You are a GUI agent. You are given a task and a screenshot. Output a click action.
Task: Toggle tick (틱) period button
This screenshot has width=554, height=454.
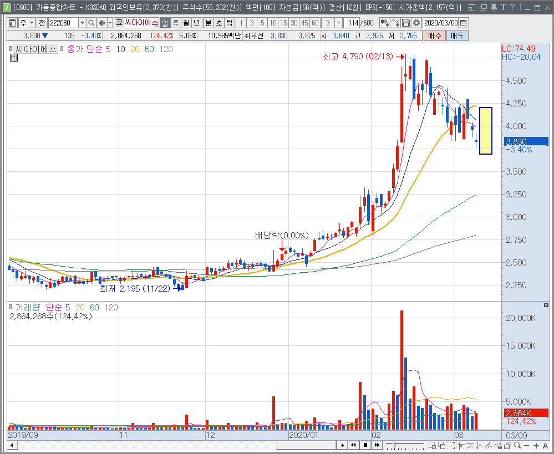click(230, 23)
